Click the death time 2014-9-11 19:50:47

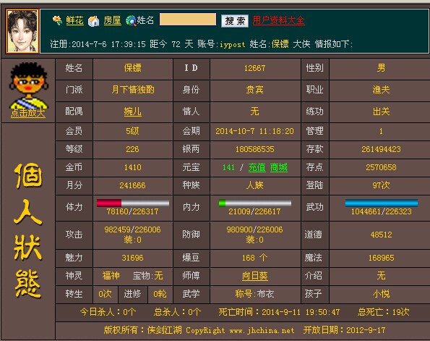click(x=301, y=312)
